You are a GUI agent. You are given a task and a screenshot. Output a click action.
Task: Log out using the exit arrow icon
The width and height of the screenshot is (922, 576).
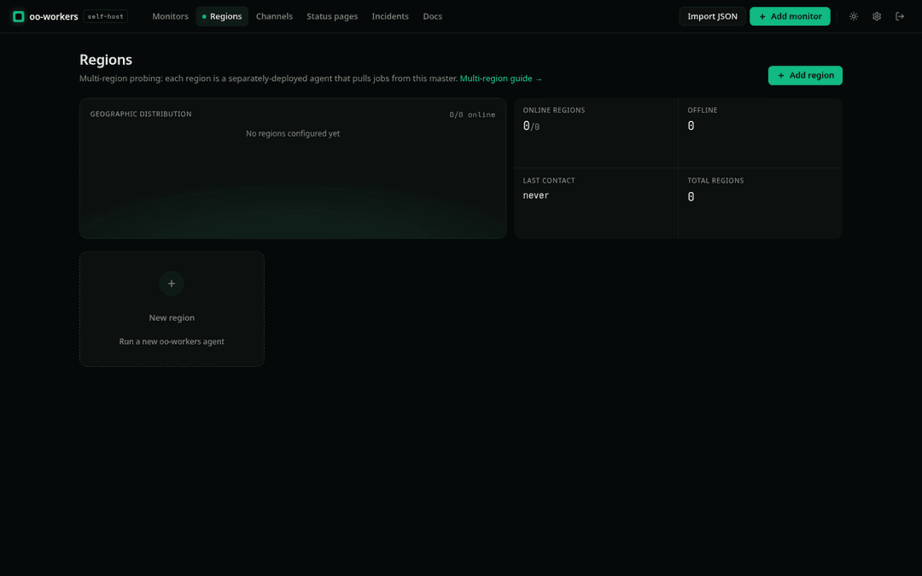(x=900, y=16)
